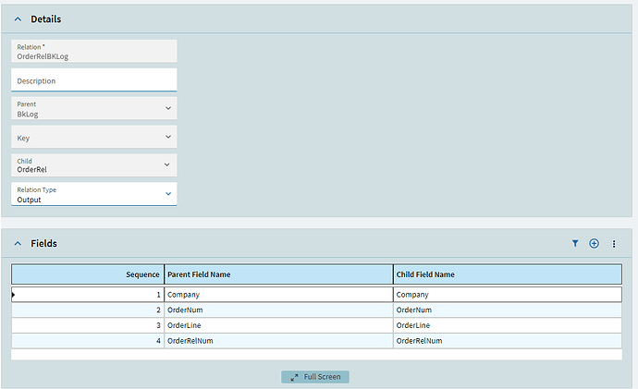Image resolution: width=638 pixels, height=389 pixels.
Task: Click sequence cell 2
Action: pos(88,310)
